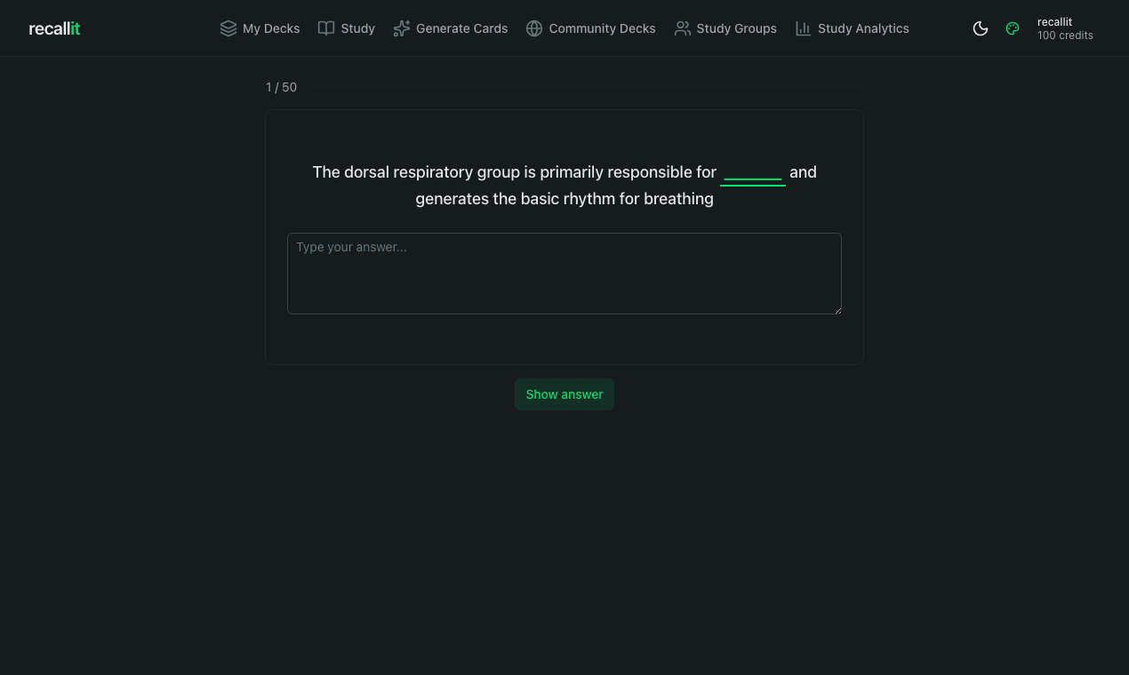
Task: Click the 1/50 card counter
Action: click(x=282, y=87)
